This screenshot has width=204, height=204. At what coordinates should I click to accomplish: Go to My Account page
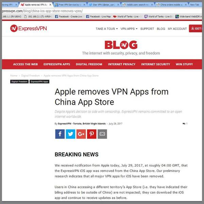click(x=177, y=29)
